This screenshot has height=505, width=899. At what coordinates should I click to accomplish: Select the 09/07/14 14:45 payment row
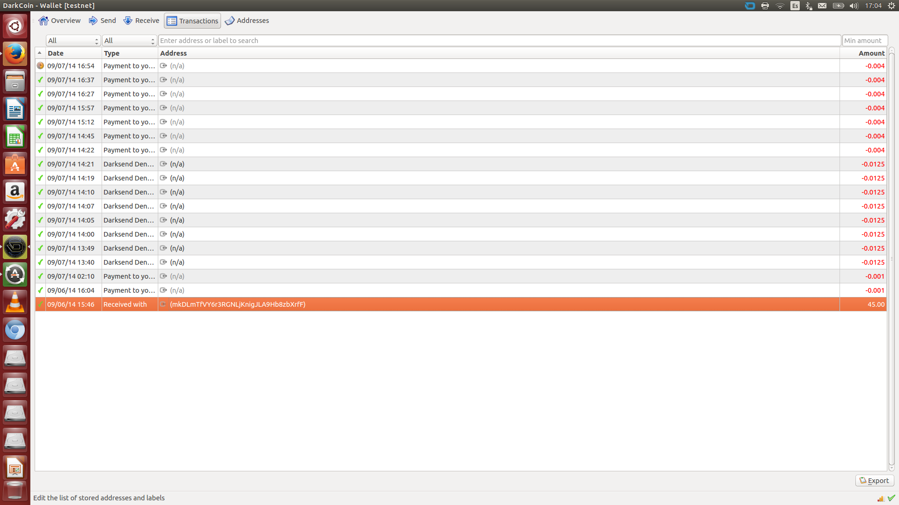461,136
